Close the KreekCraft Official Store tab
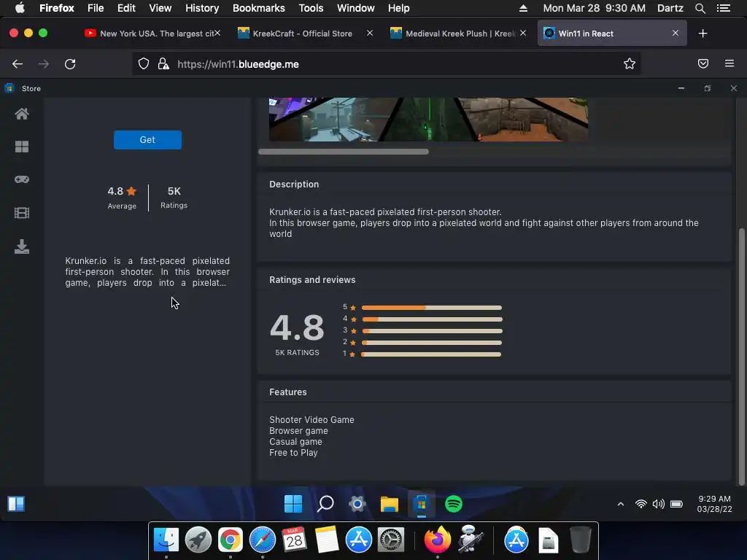The height and width of the screenshot is (560, 747). (370, 34)
